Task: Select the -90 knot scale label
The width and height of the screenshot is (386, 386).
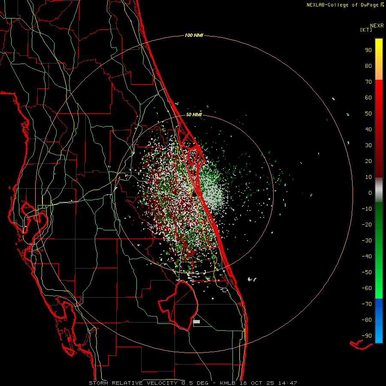Action: tap(367, 336)
